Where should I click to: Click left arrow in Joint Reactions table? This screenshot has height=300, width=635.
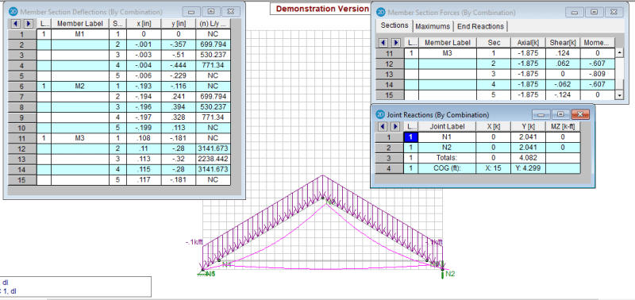pyautogui.click(x=383, y=127)
